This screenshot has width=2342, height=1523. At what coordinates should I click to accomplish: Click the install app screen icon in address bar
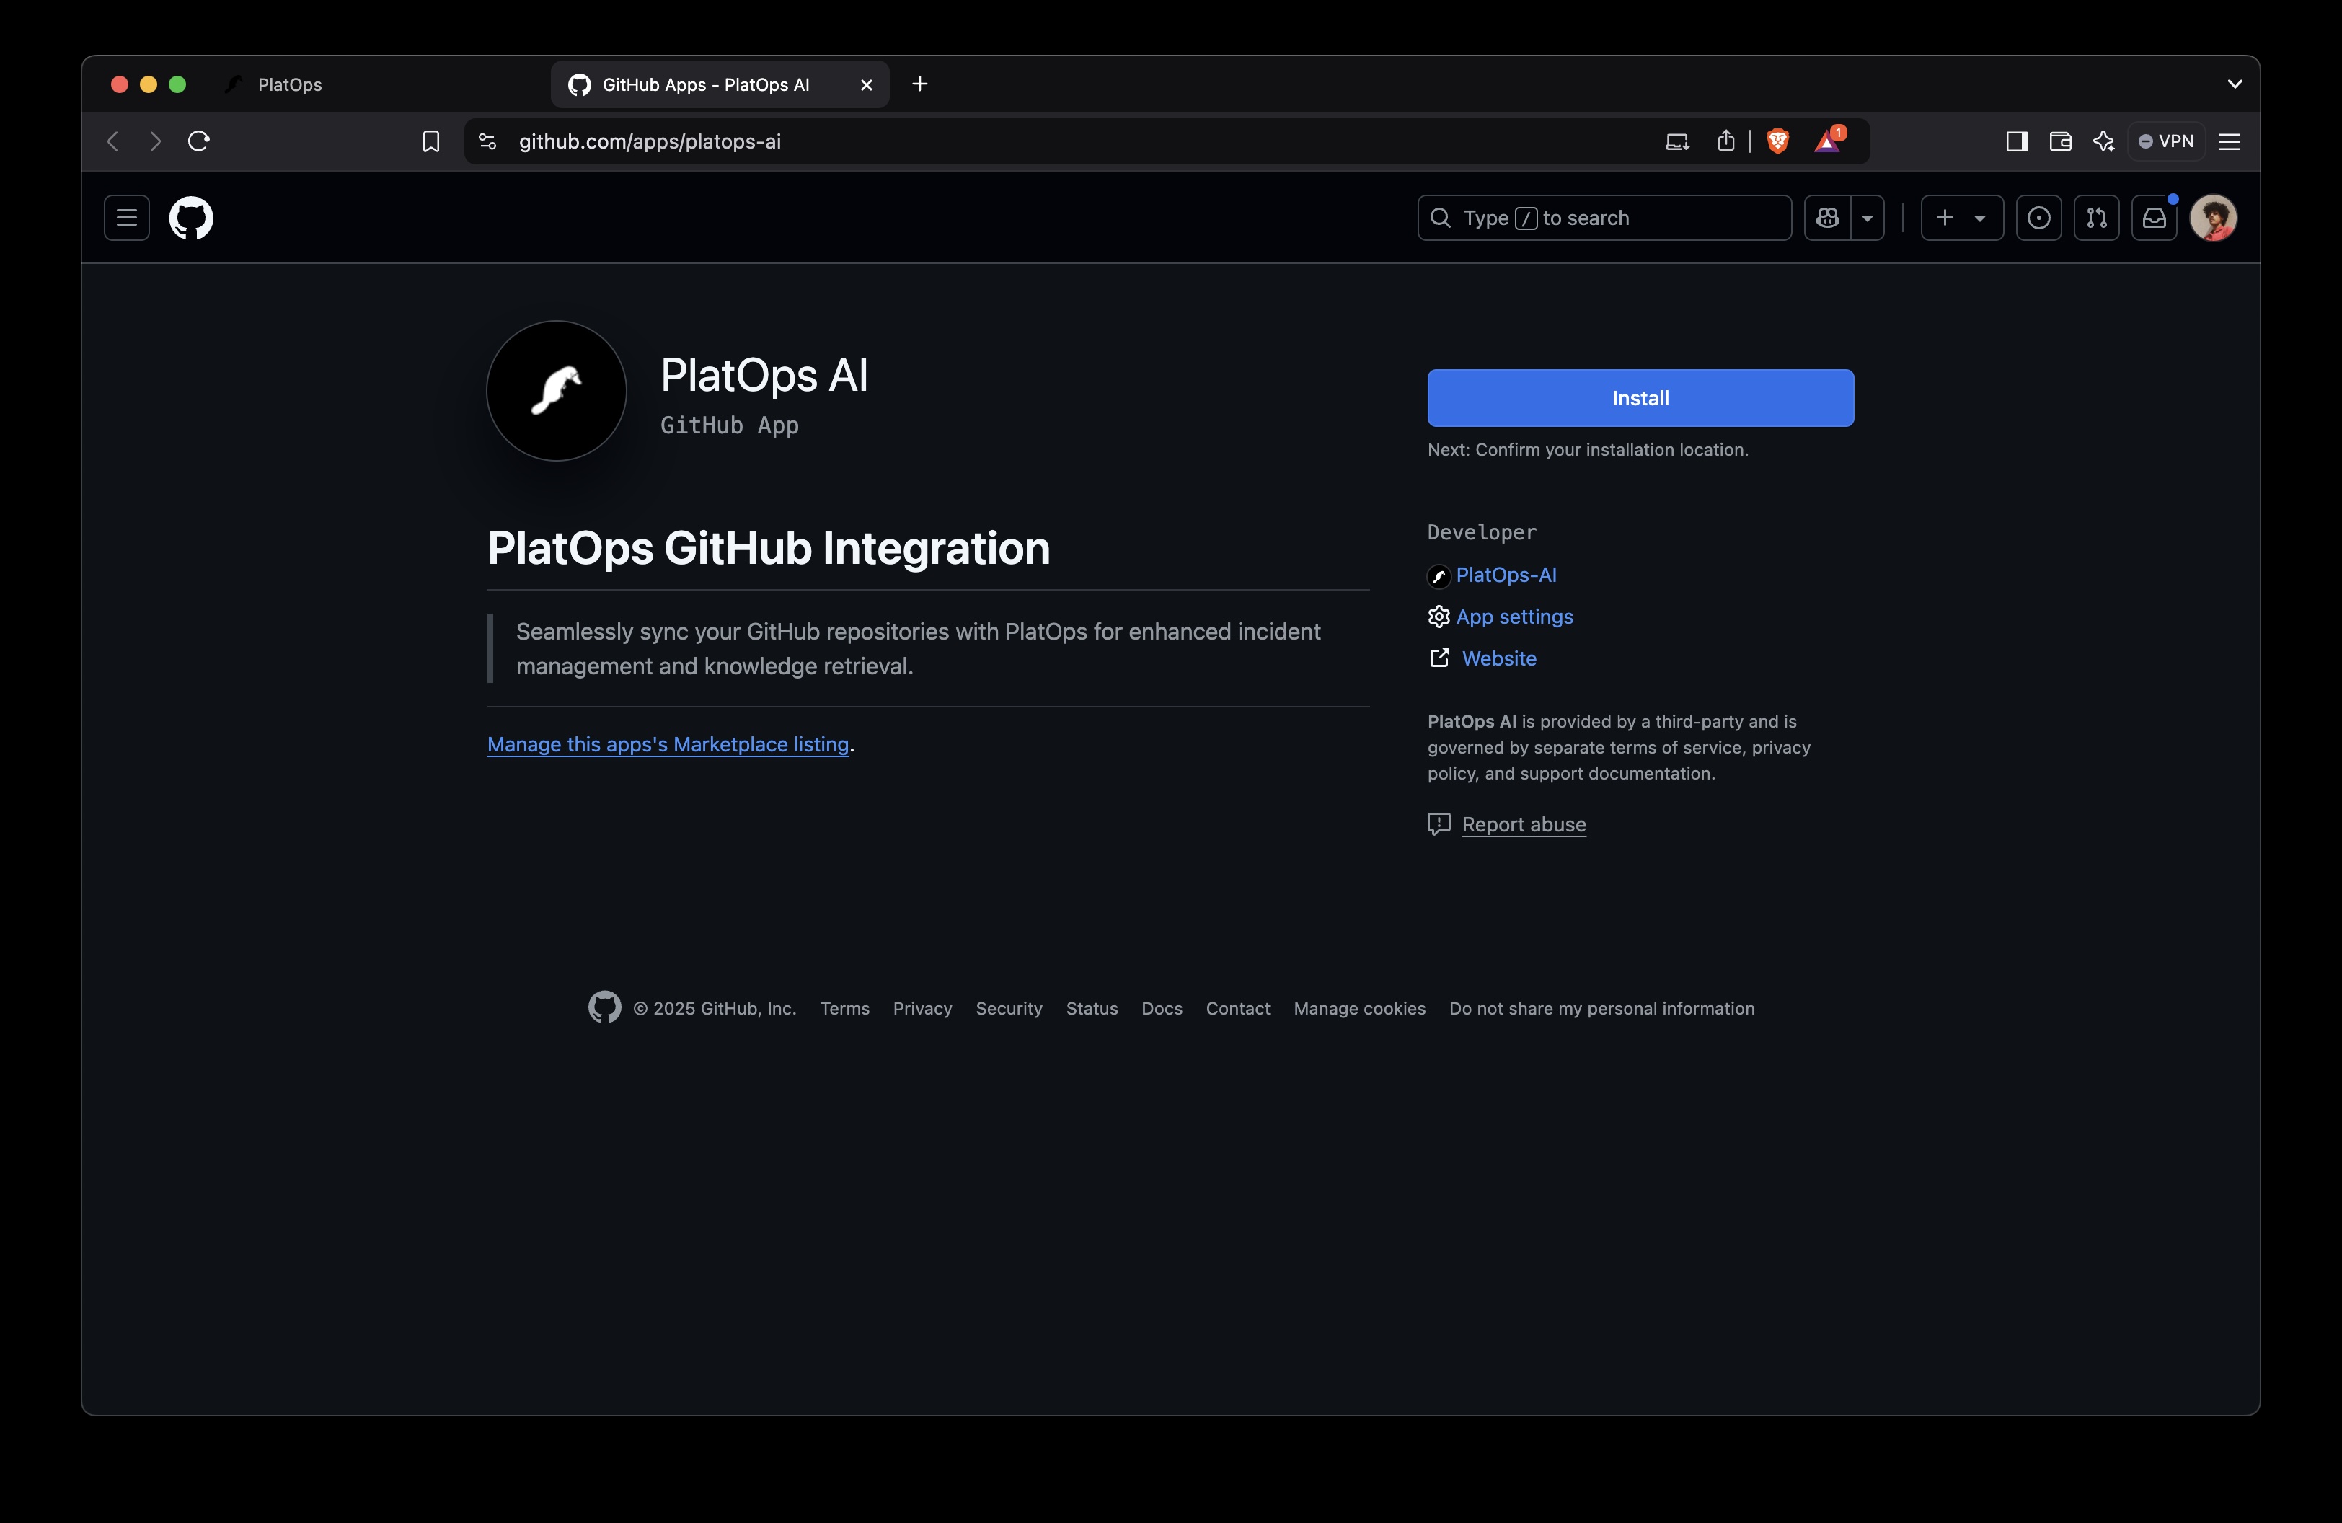(x=1676, y=141)
